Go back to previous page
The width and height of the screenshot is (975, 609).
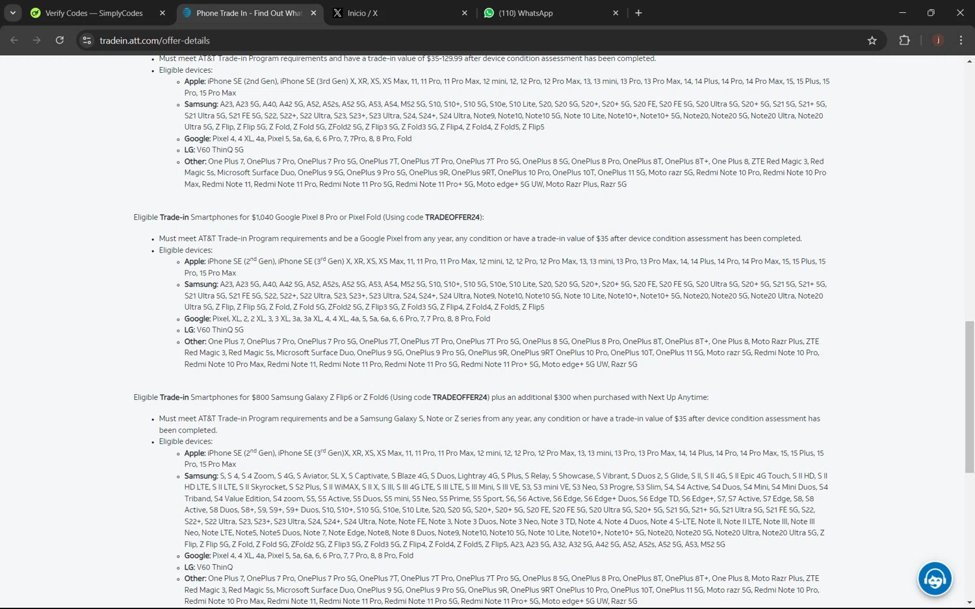point(14,40)
